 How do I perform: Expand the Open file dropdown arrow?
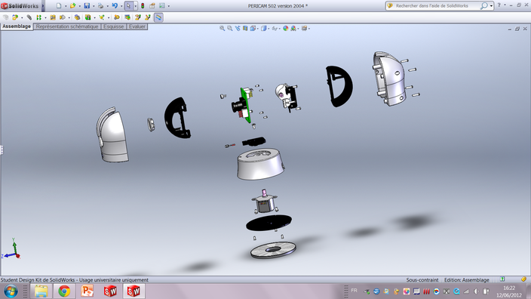click(79, 6)
